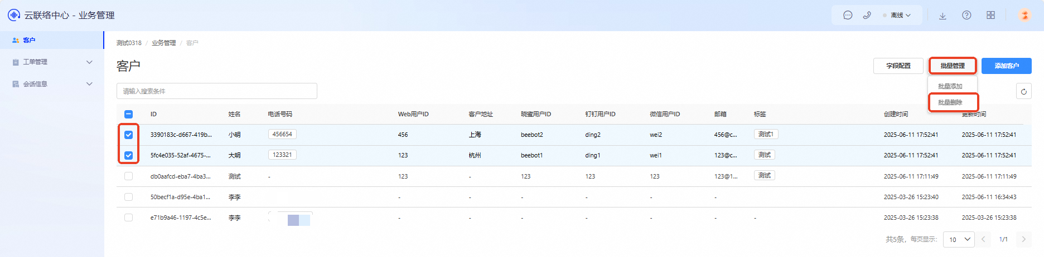
Task: Open the page size dropdown showing 10
Action: 959,239
